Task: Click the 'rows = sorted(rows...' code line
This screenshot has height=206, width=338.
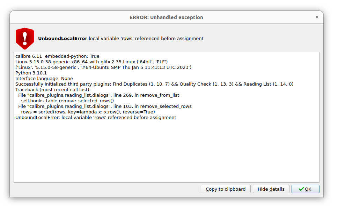Action: (88, 112)
